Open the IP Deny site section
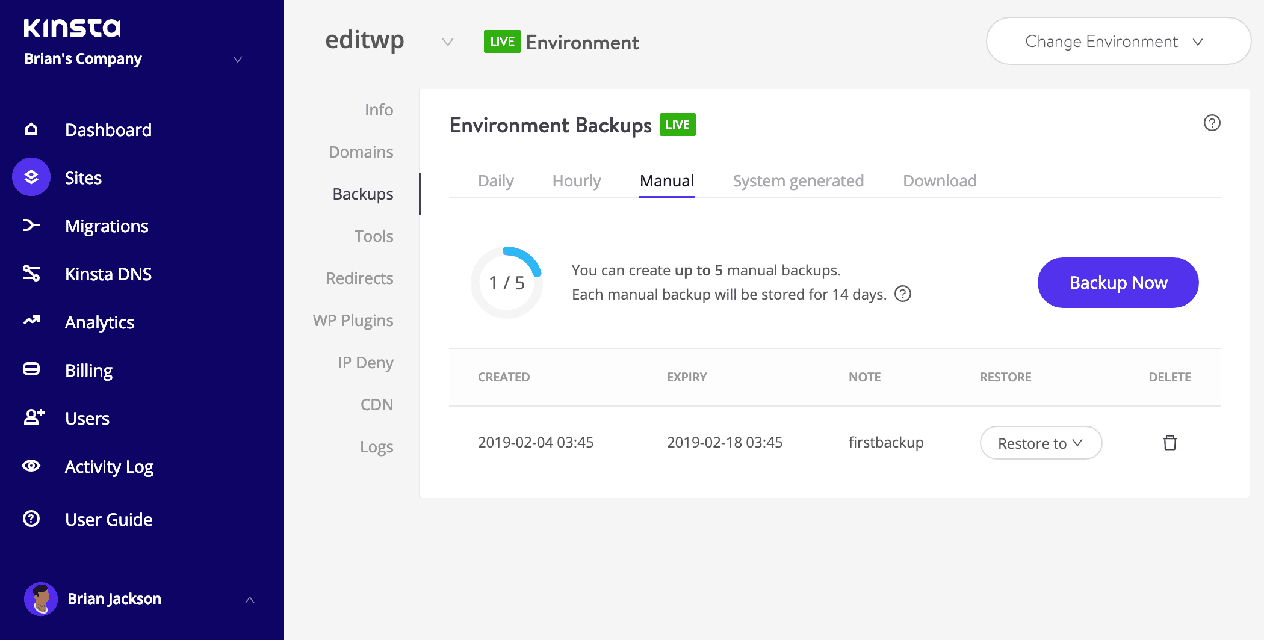Image resolution: width=1264 pixels, height=640 pixels. tap(365, 362)
